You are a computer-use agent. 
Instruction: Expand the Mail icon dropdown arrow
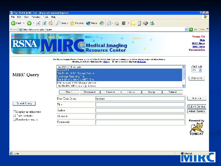pyautogui.click(x=112, y=23)
